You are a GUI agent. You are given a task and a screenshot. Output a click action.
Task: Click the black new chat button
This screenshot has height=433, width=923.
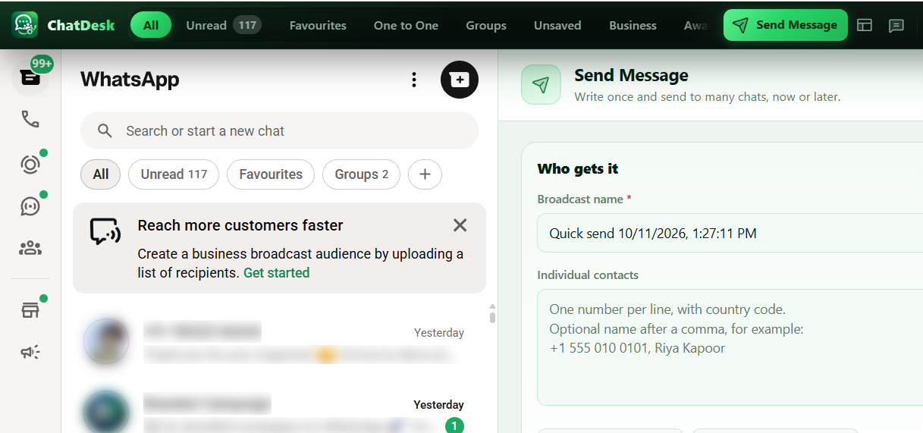(460, 80)
